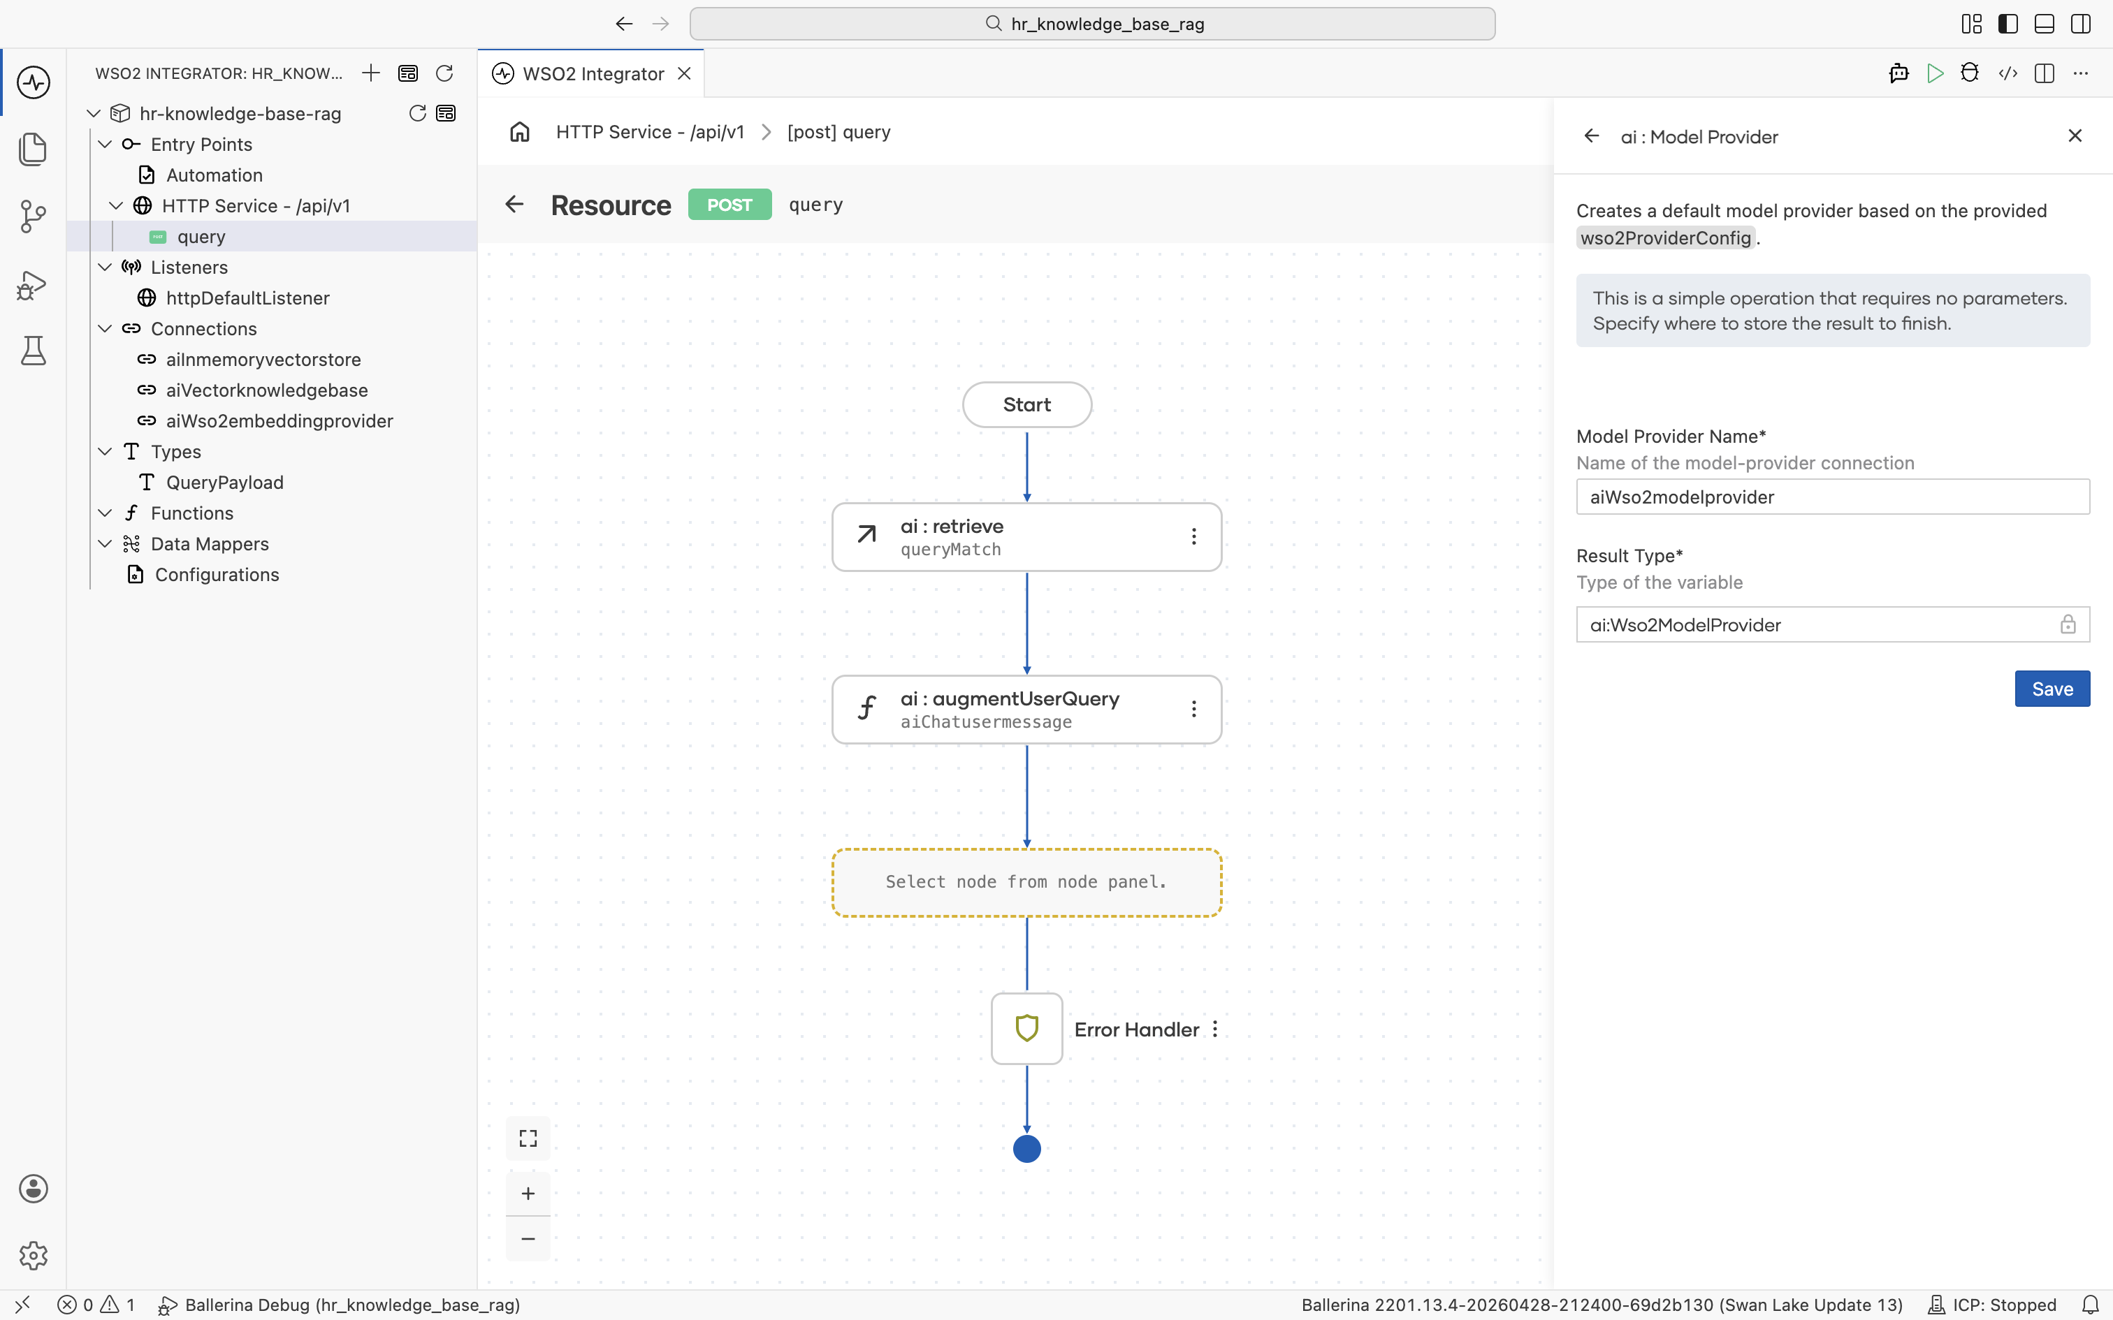Select the WSO2 Integrator editor tab

[x=591, y=73]
